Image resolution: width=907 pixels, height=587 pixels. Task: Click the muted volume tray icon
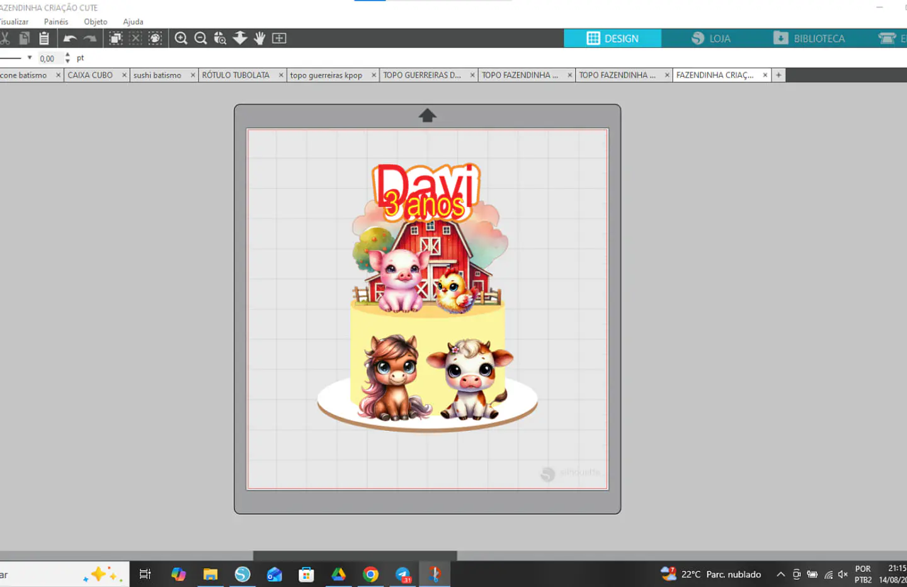(843, 574)
